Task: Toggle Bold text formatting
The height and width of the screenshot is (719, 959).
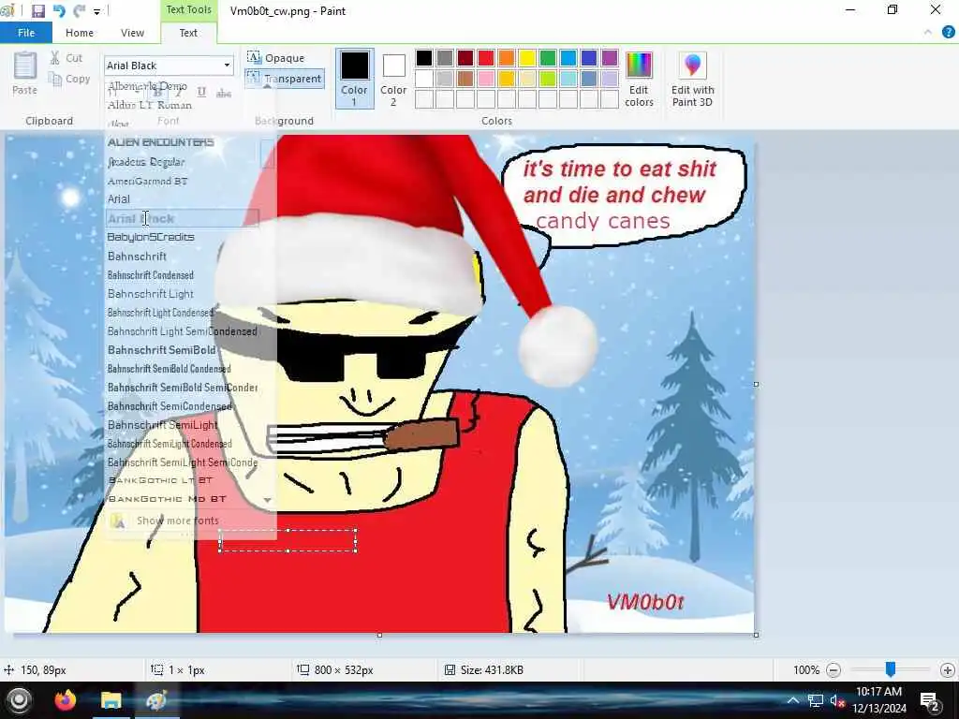Action: click(157, 93)
